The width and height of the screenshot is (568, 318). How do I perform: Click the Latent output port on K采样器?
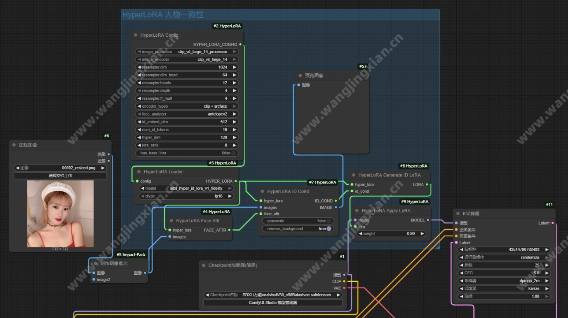point(553,223)
